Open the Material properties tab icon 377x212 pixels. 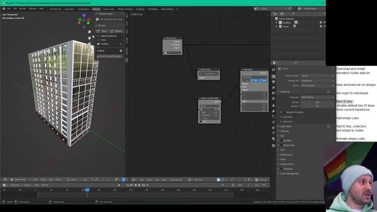click(x=273, y=139)
